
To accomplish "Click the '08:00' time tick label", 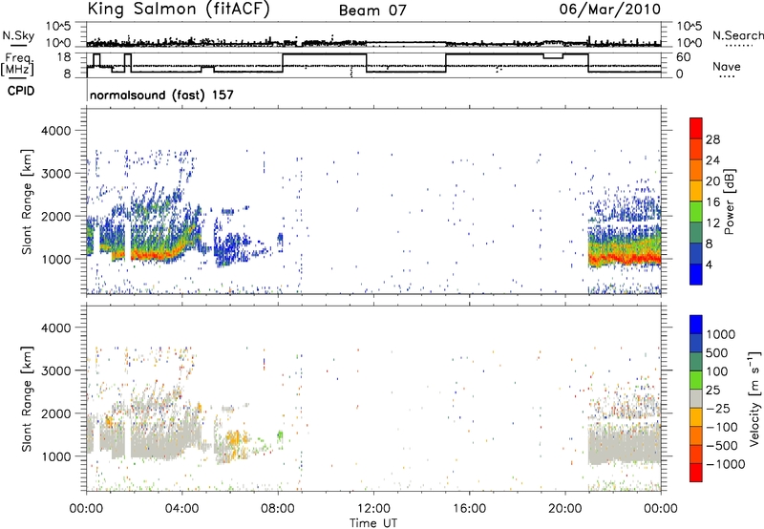I will 278,509.
